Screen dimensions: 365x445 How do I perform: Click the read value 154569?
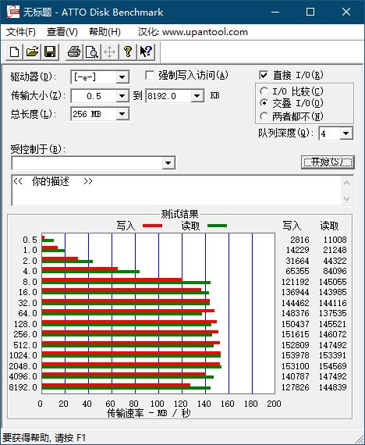[x=333, y=366]
